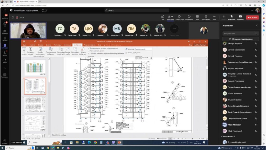266x150 pixels.
Task: Click the Teams search box
Action: pos(137,10)
